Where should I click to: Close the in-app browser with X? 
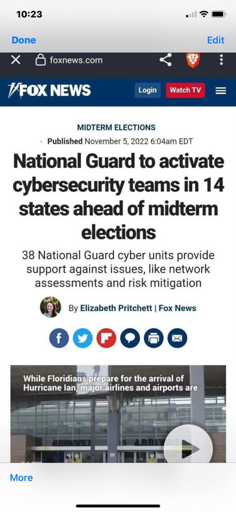tap(16, 60)
